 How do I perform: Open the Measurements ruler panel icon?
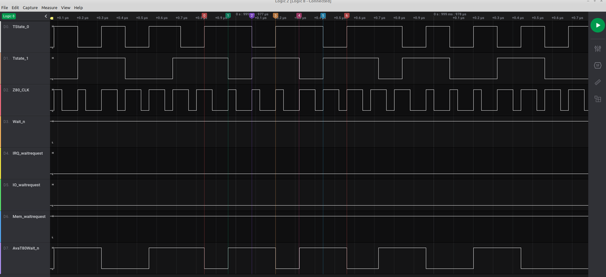tap(598, 82)
